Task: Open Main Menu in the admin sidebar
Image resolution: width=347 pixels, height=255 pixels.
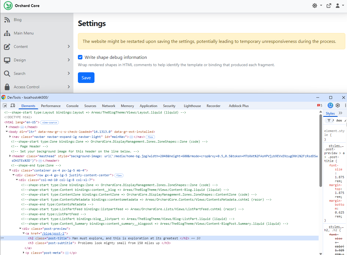Action: click(x=24, y=33)
